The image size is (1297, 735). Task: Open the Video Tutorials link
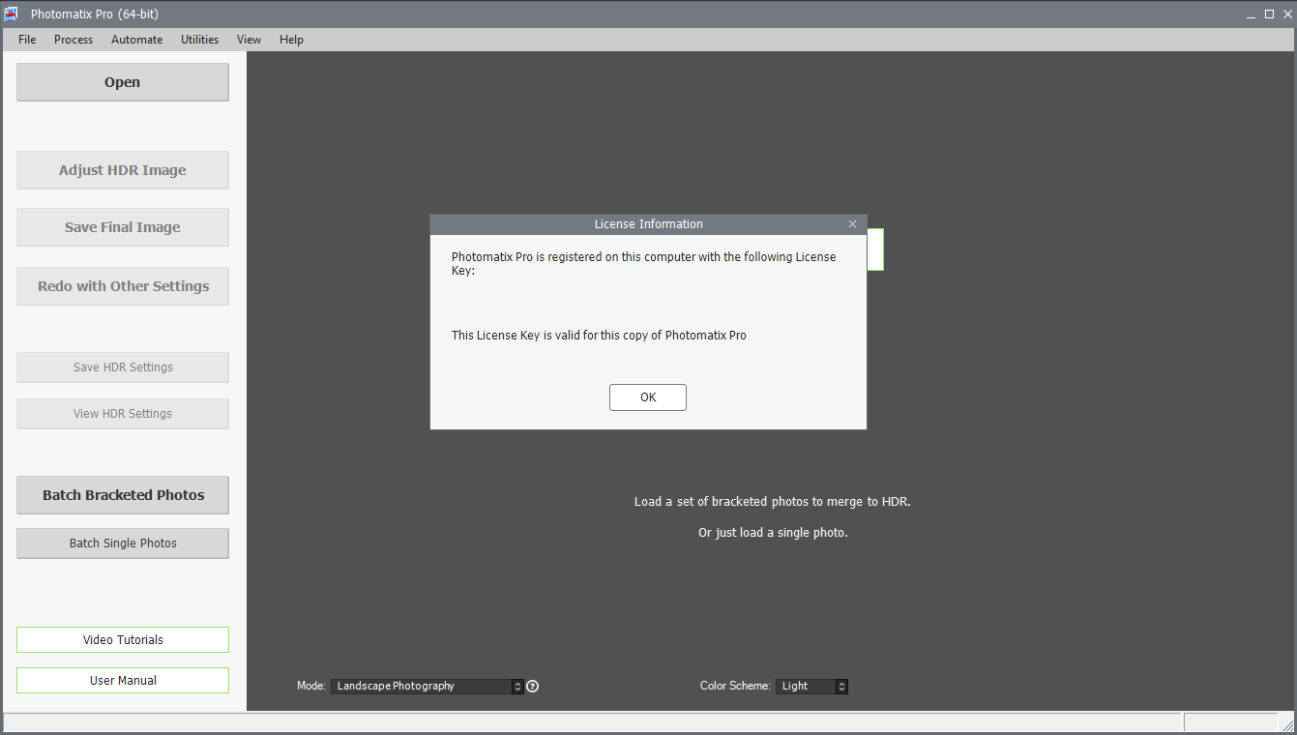pyautogui.click(x=123, y=640)
